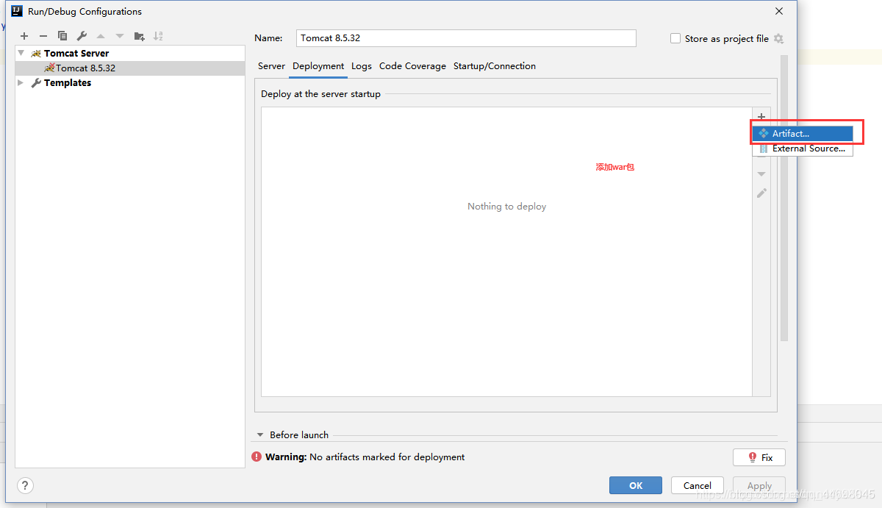Switch to the Deployment tab

point(318,66)
